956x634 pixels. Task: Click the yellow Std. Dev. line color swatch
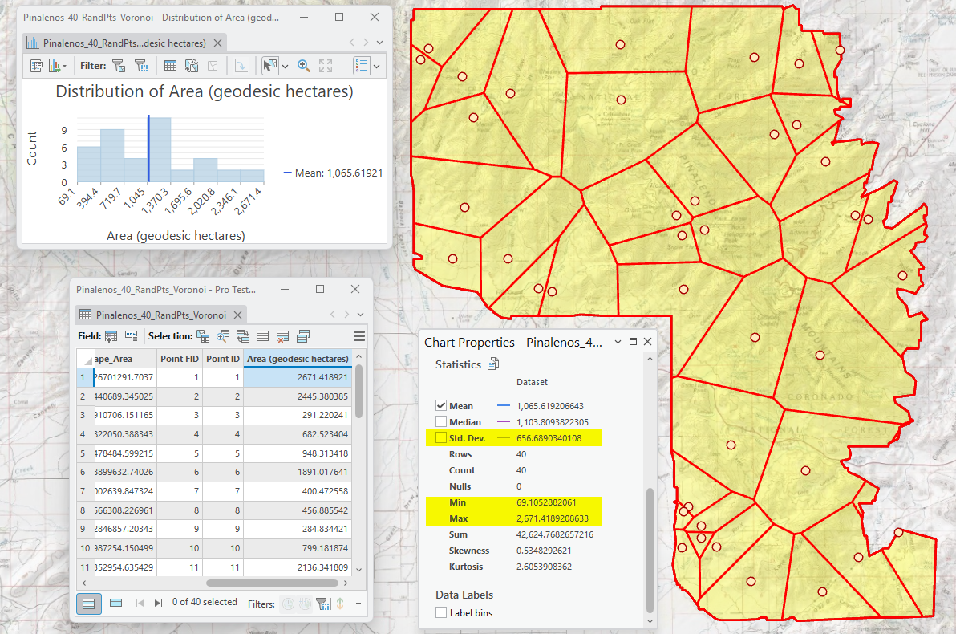[504, 438]
